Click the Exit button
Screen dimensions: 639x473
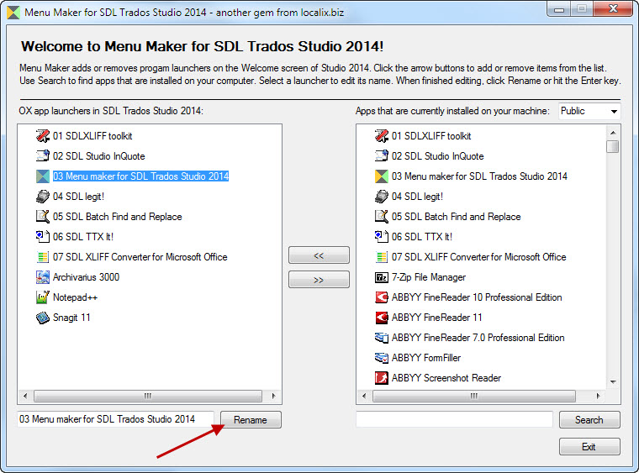589,447
